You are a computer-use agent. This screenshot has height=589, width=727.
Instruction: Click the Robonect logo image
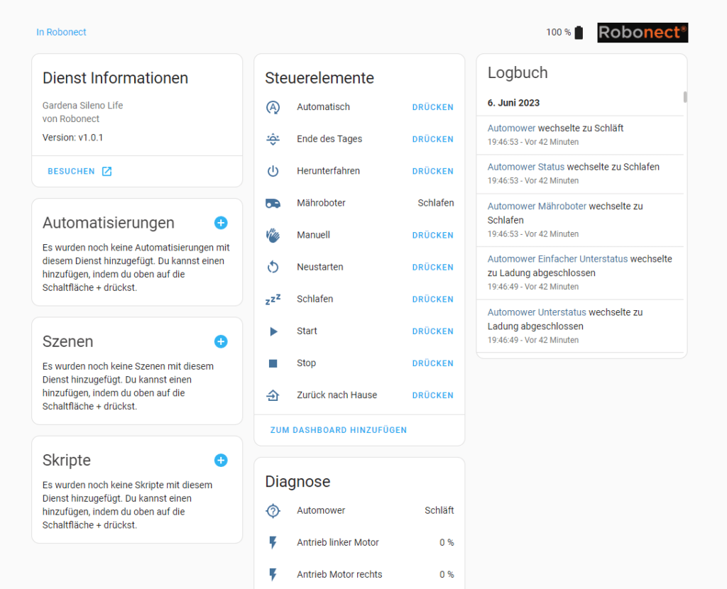coord(643,33)
